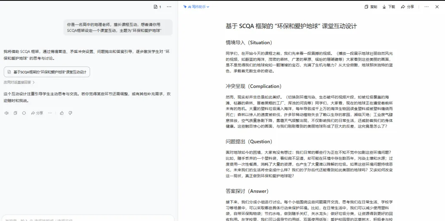Click the 问题提出（Question）heading
445x221 pixels.
(x=249, y=142)
